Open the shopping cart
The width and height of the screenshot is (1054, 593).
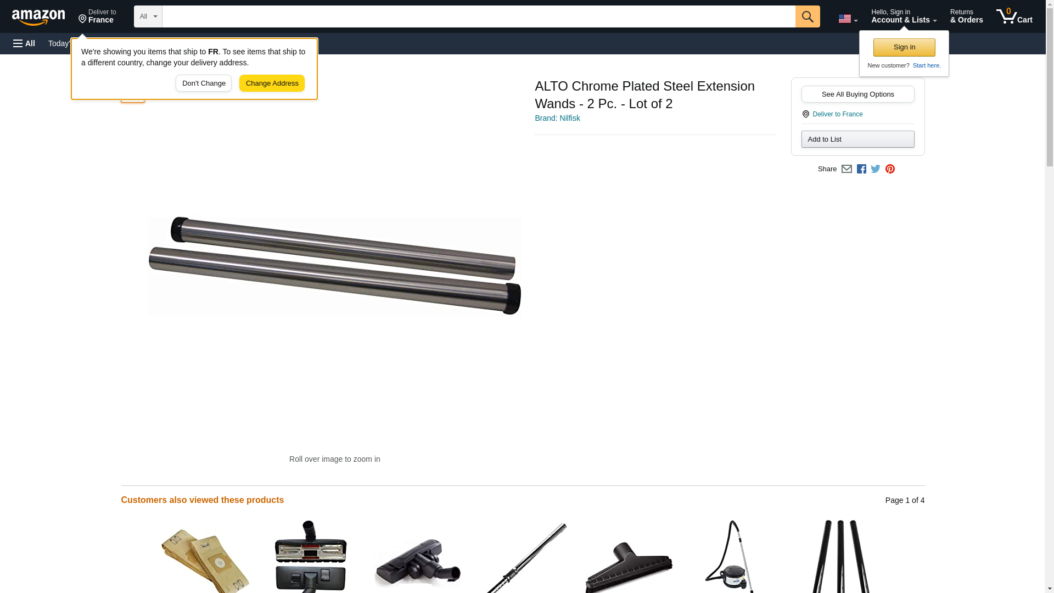click(x=1014, y=16)
